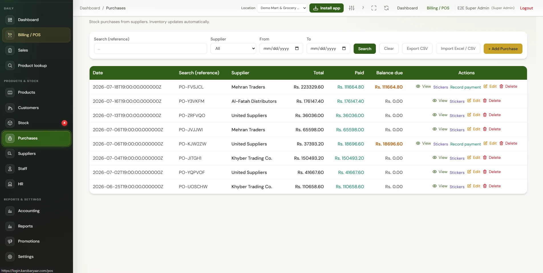Click the Accounting chart icon

pyautogui.click(x=10, y=211)
